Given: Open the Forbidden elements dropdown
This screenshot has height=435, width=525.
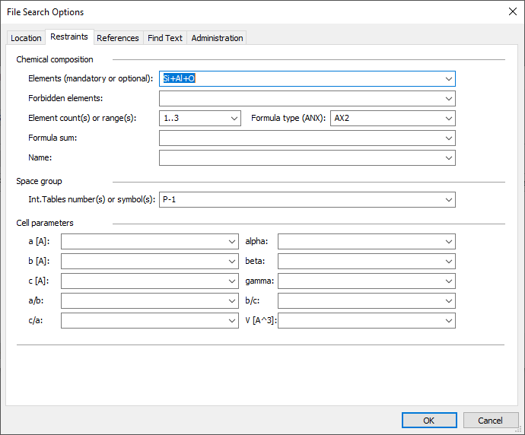Looking at the screenshot, I should (448, 99).
